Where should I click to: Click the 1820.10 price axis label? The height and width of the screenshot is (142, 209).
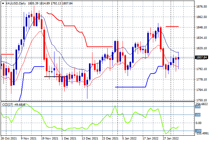201,48
